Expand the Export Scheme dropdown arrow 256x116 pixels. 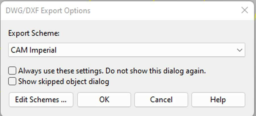tap(239, 50)
